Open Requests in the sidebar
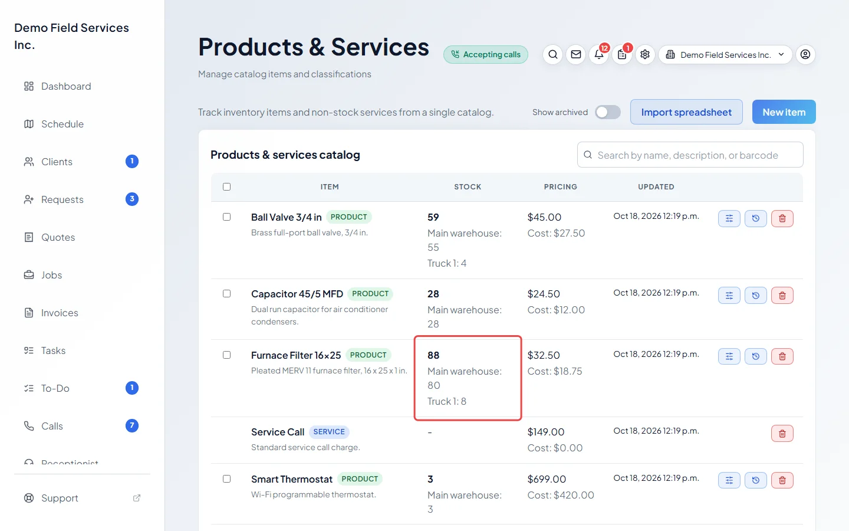Screen dimensions: 849x531 [x=82, y=199]
